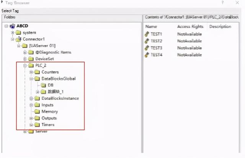Select the TEST1 tag icon
The height and width of the screenshot is (158, 245).
point(147,34)
